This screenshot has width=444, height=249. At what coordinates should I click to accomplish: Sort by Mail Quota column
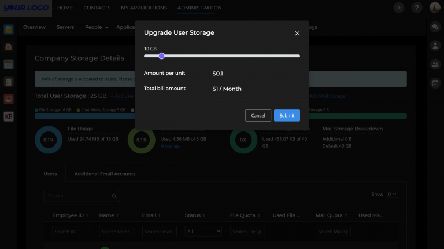331,215
